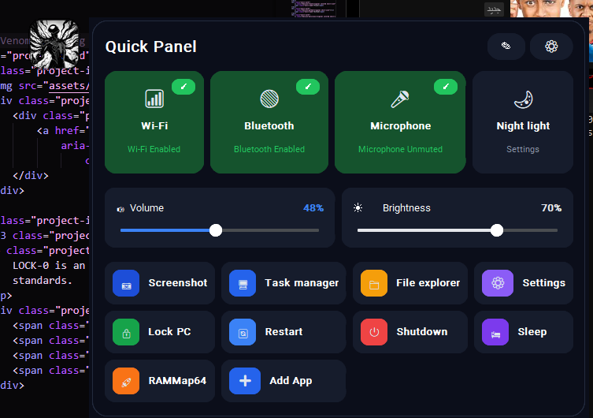Click the Brightness slider track
The height and width of the screenshot is (418, 593).
458,230
